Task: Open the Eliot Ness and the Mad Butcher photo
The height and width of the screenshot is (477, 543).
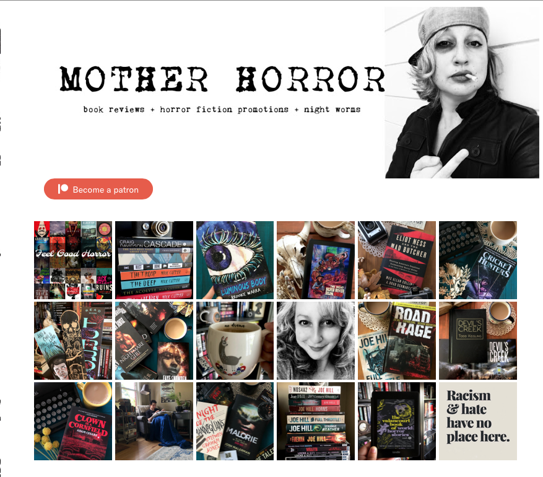Action: [397, 260]
